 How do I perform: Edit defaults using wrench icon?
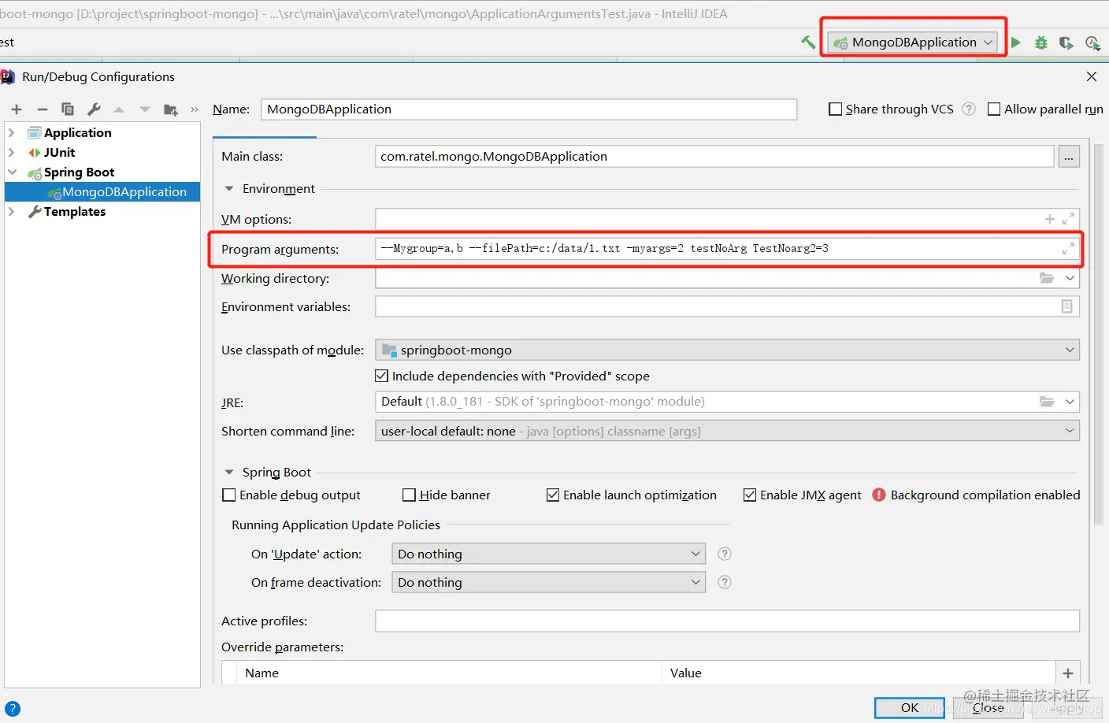(94, 109)
